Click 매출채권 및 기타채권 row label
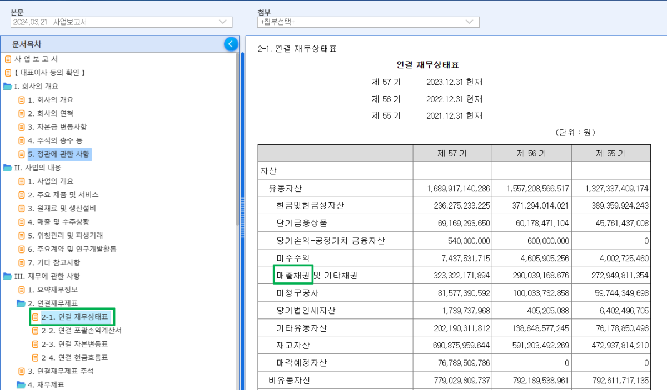 (318, 275)
